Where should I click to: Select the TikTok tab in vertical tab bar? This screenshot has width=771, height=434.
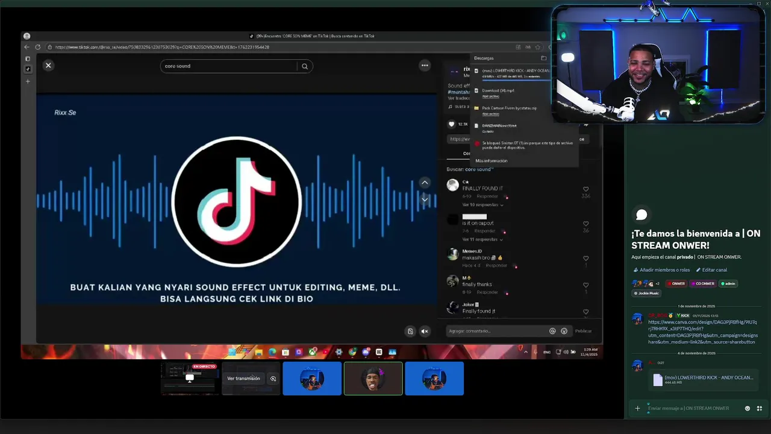pyautogui.click(x=27, y=69)
